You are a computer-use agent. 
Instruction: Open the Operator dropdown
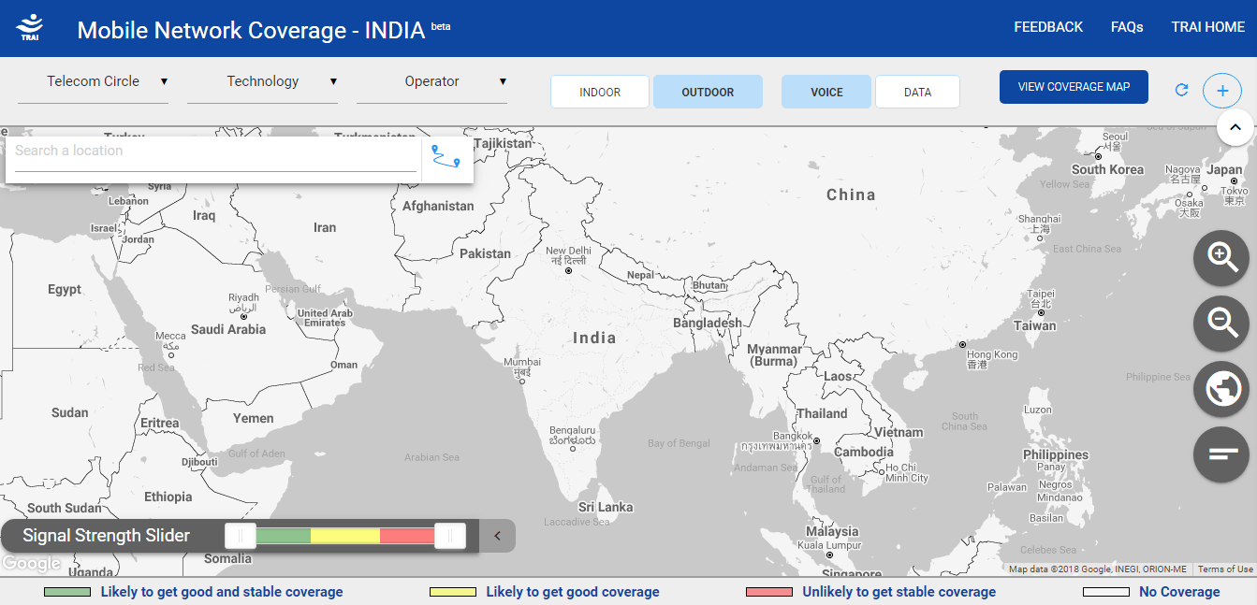click(432, 82)
